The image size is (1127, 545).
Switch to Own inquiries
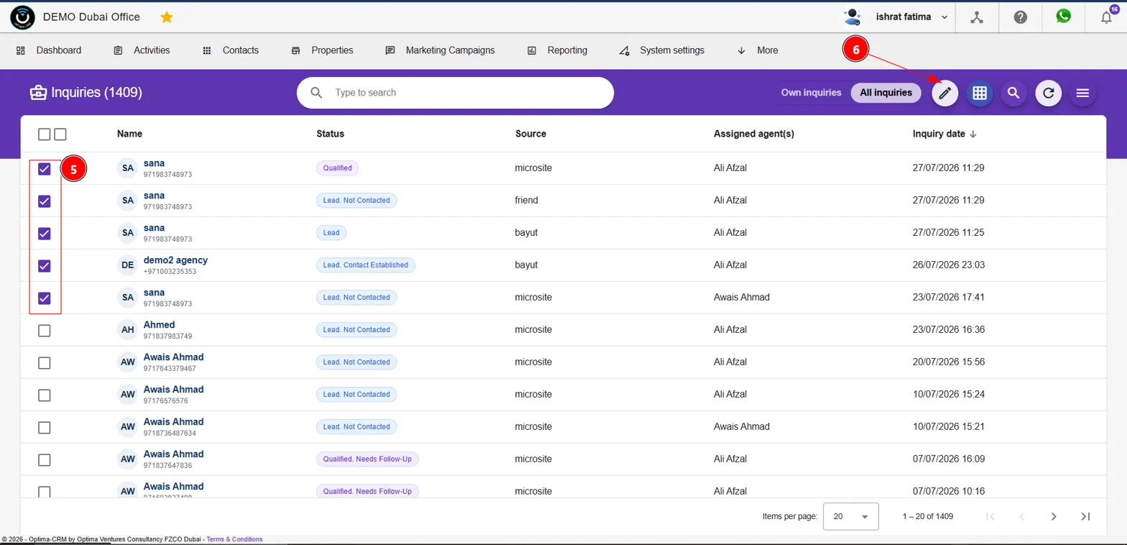point(811,92)
